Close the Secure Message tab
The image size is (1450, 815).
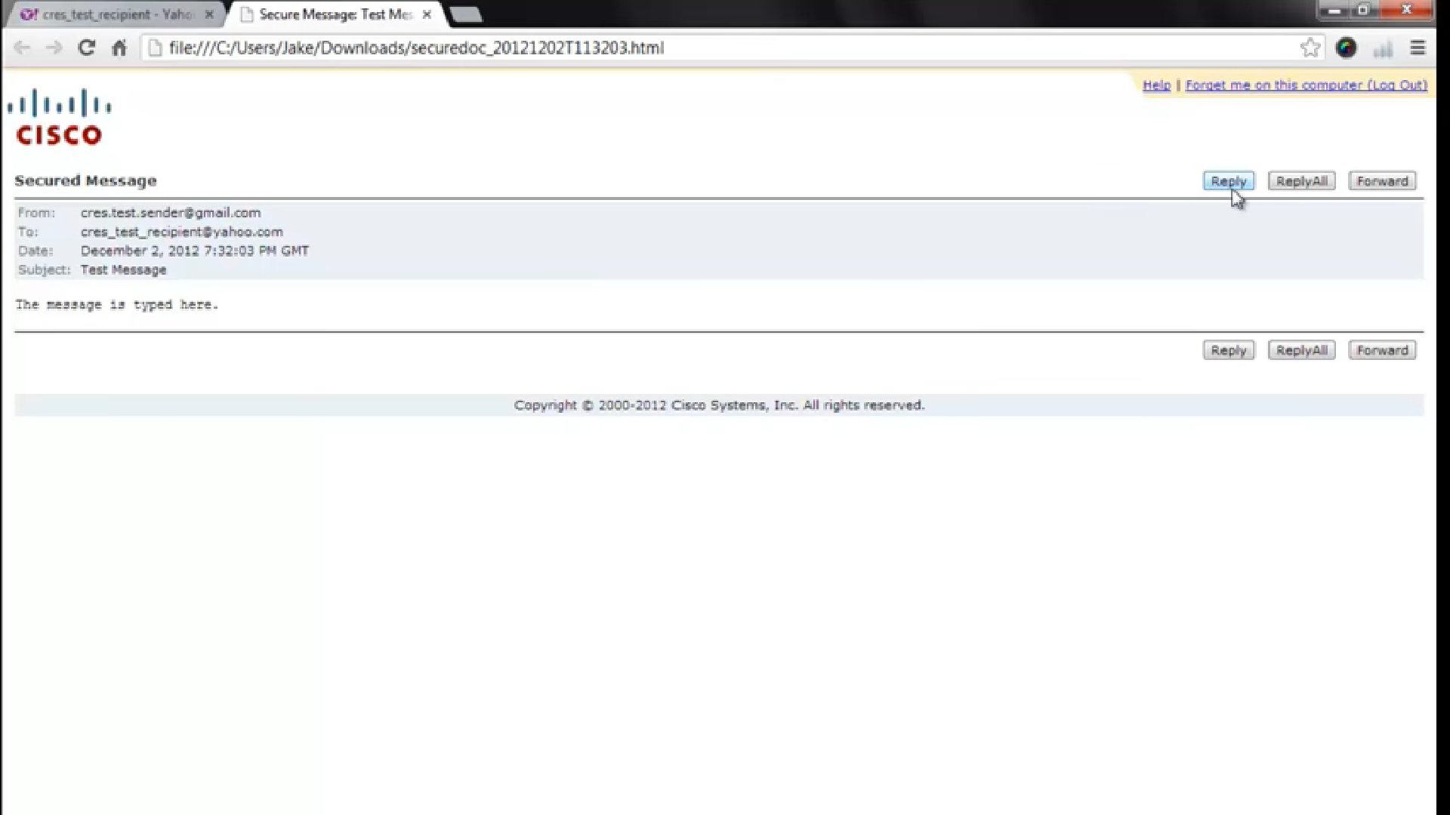427,14
